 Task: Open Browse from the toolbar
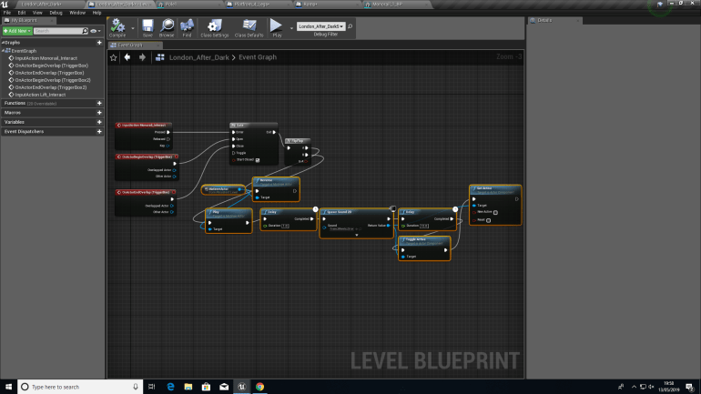pos(167,26)
